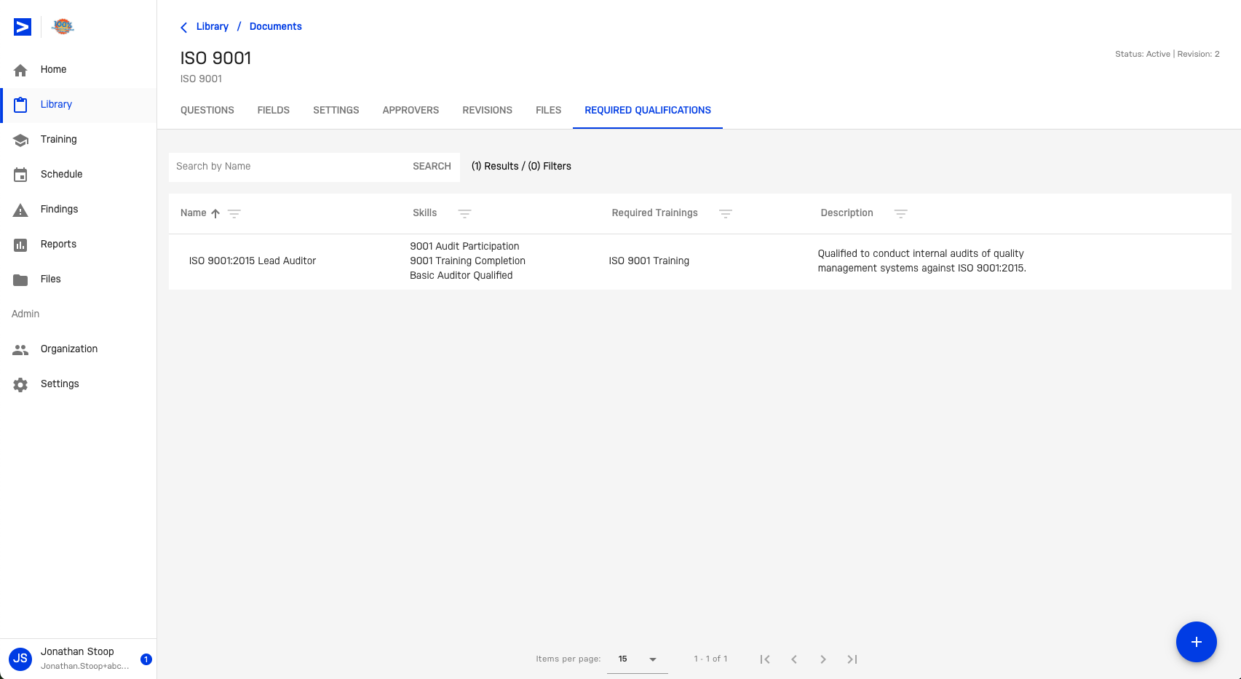Open the Items per page dropdown

click(638, 659)
